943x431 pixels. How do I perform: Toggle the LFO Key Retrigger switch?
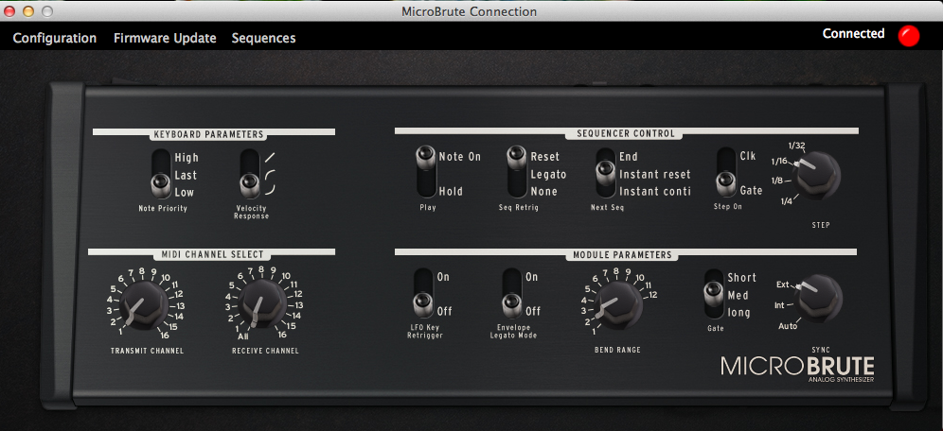[423, 293]
